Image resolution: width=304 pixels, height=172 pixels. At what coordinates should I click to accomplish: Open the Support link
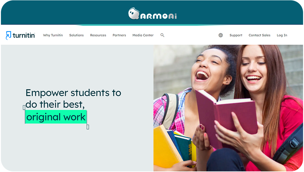tap(236, 35)
